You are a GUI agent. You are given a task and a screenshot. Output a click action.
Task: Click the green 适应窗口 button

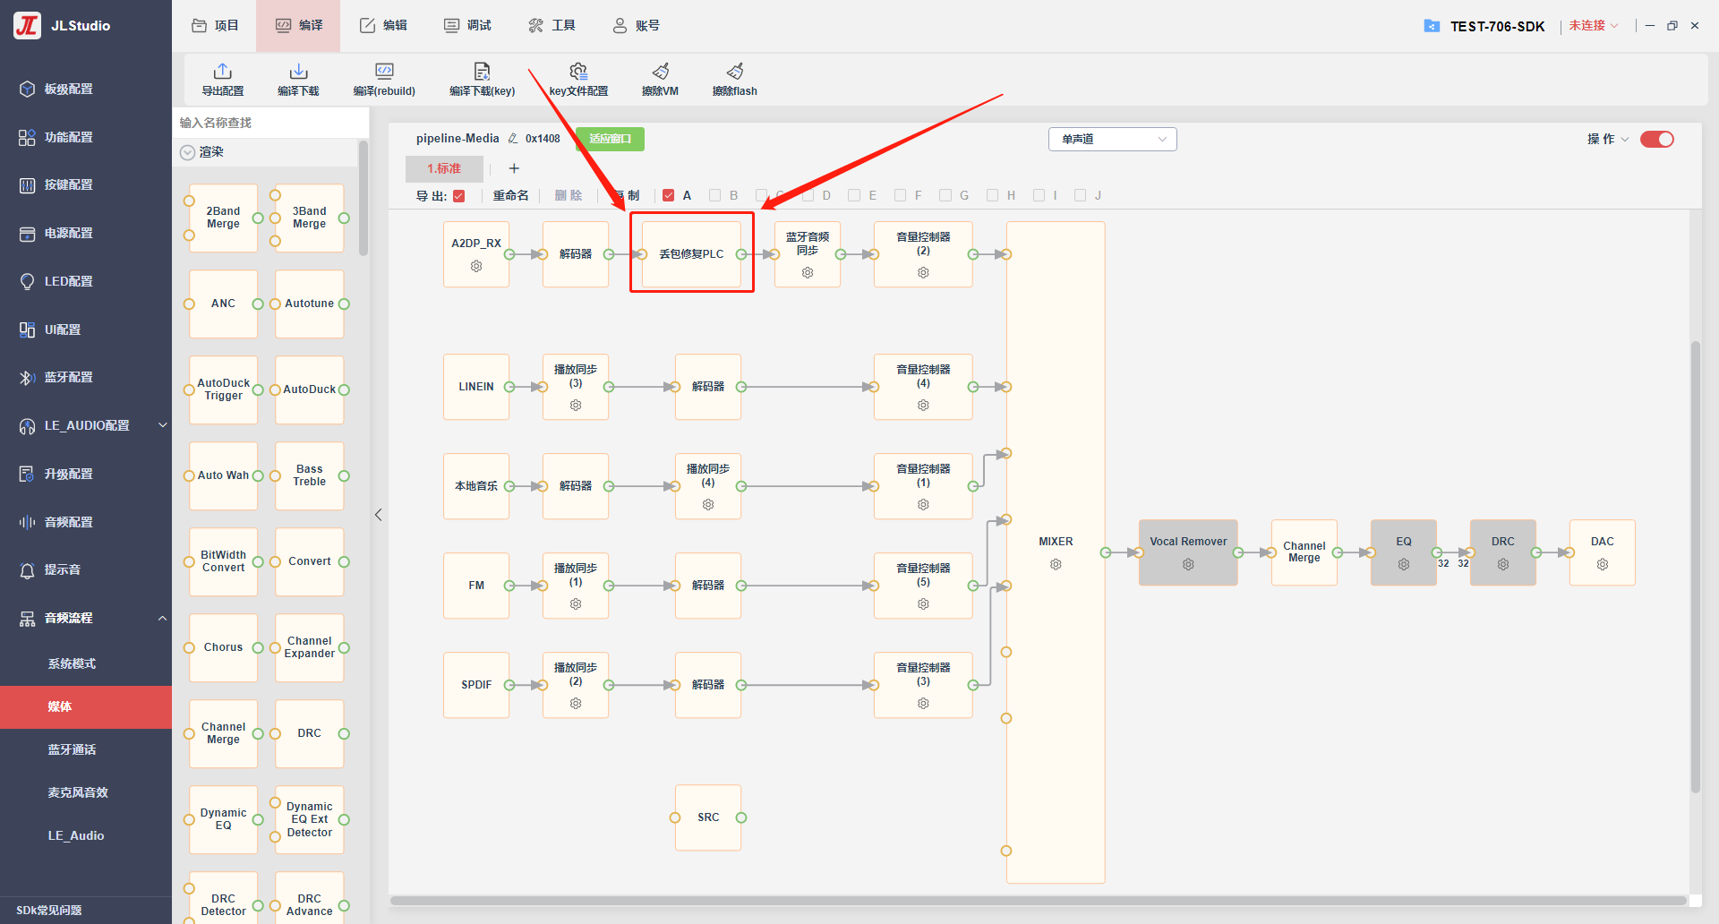tap(610, 139)
